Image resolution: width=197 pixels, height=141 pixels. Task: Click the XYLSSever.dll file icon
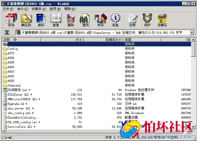pos(5,95)
